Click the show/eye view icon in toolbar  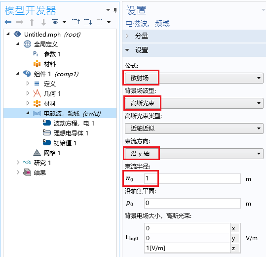[55, 22]
